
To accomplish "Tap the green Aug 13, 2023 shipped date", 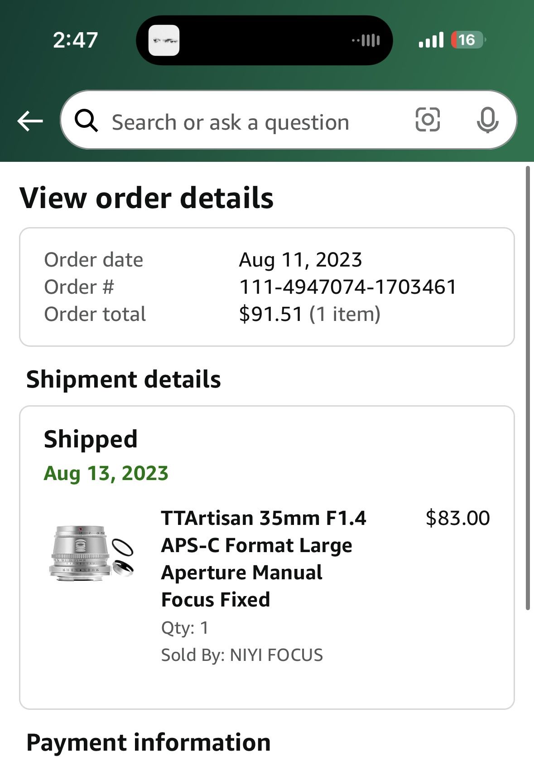I will (x=106, y=473).
